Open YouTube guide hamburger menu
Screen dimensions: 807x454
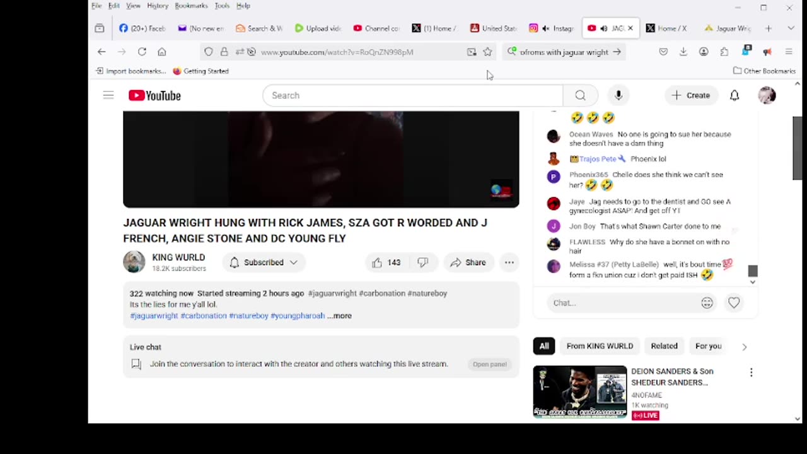click(108, 95)
